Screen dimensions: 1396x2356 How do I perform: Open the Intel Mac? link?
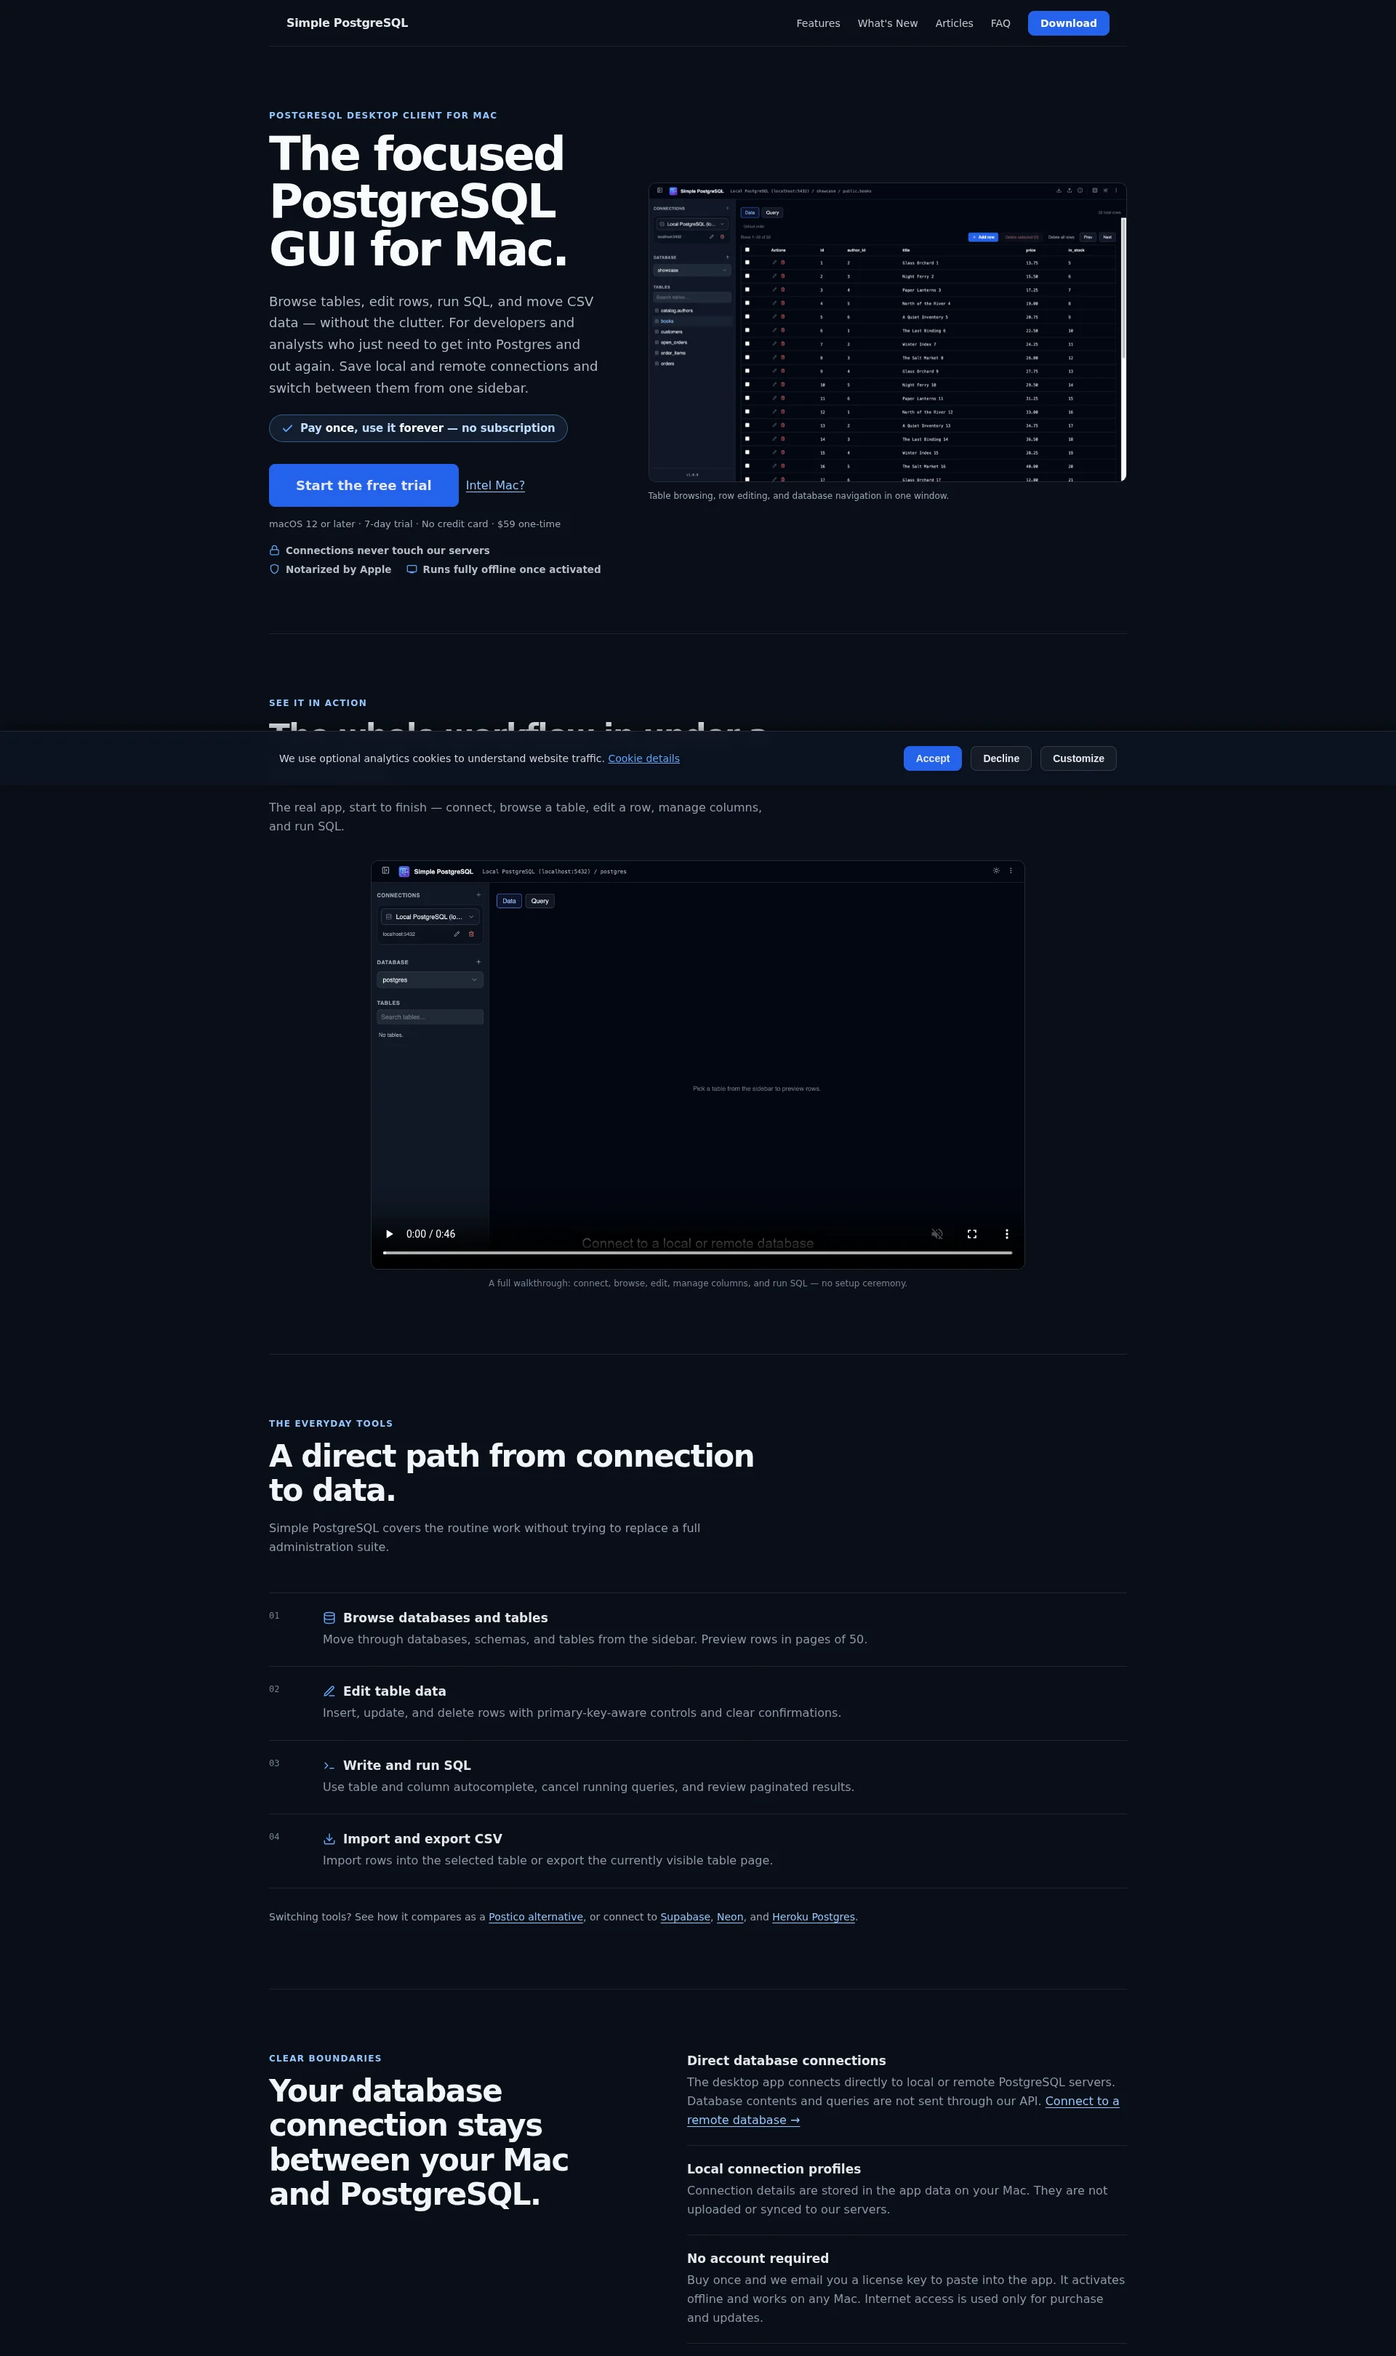pos(495,485)
